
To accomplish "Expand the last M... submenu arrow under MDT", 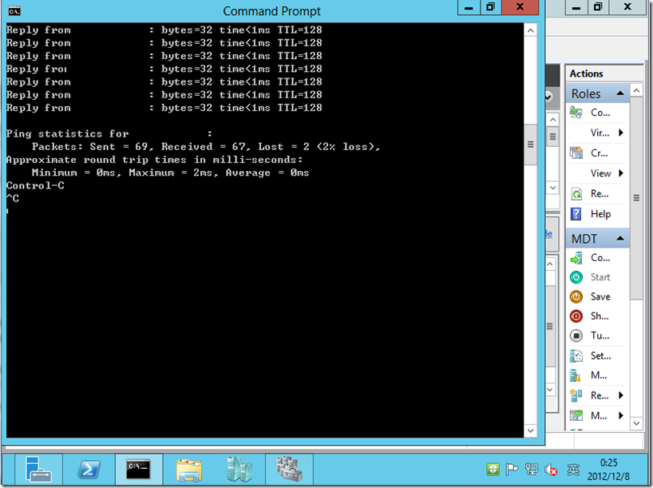I will point(621,415).
